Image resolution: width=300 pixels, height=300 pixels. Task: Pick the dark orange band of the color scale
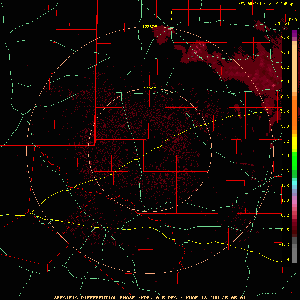[x=294, y=115]
